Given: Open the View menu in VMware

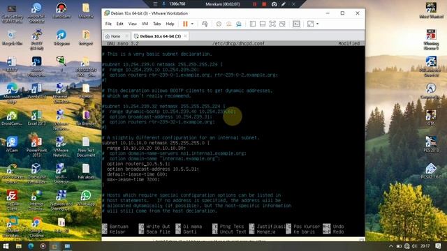Looking at the screenshot, I should [132, 24].
